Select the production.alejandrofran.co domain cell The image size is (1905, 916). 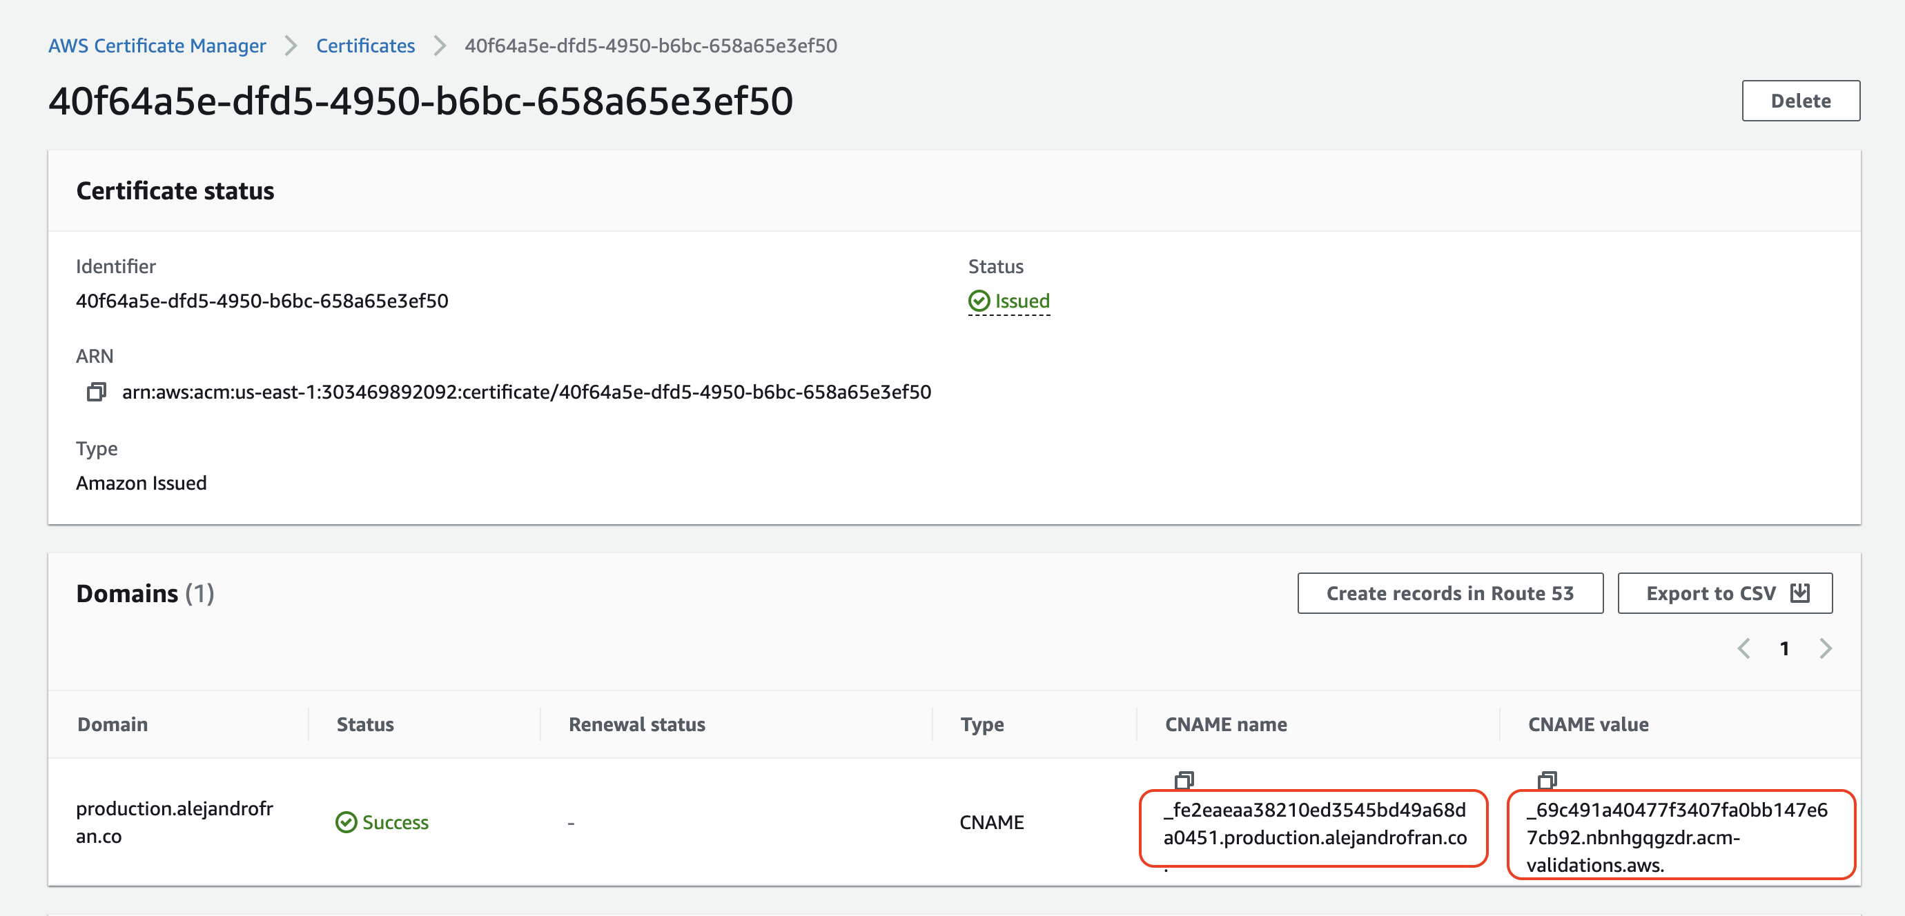(x=175, y=822)
